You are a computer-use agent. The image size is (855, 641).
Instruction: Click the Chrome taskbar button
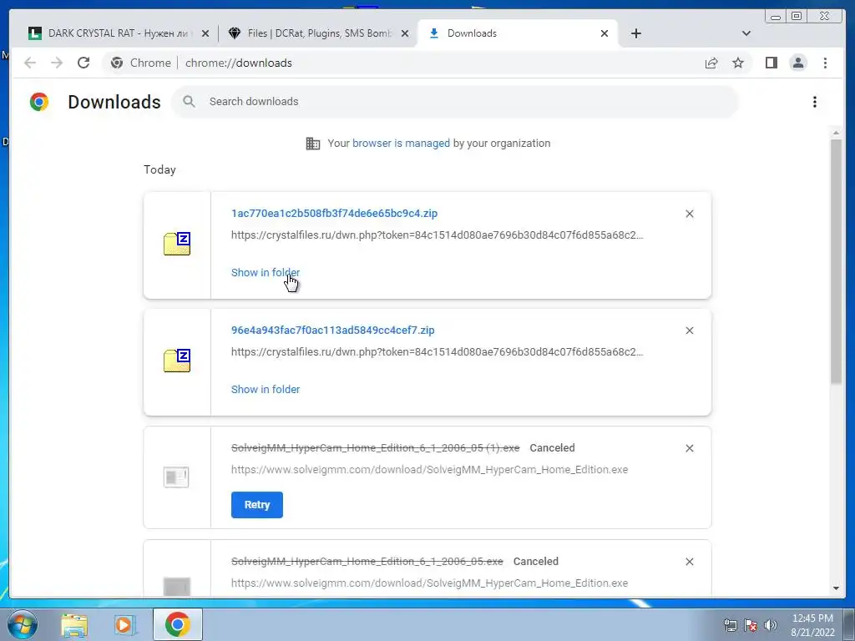point(177,624)
